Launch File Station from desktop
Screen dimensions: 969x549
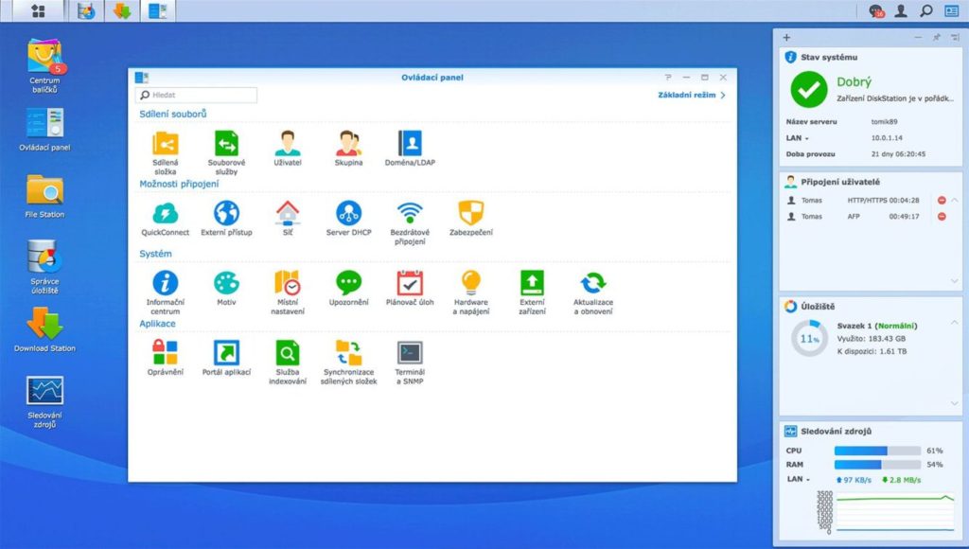coord(44,196)
